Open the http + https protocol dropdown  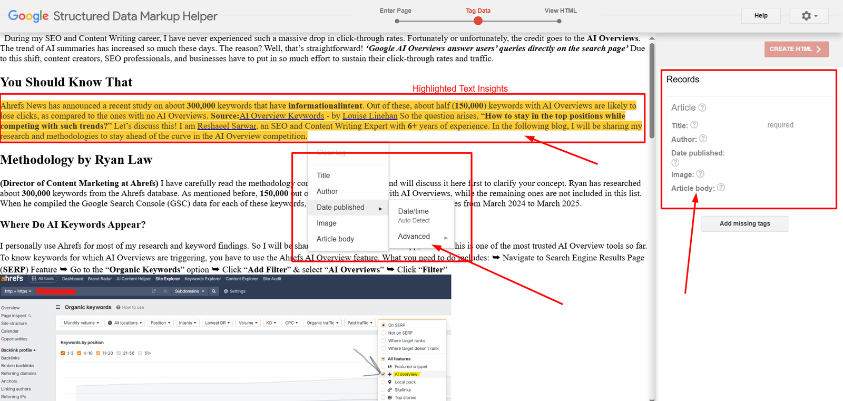point(18,291)
